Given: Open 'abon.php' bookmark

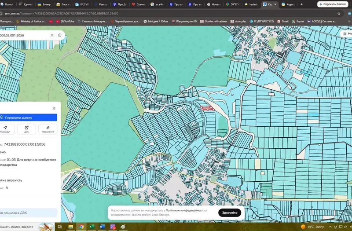Looking at the screenshot, I should coord(238,21).
